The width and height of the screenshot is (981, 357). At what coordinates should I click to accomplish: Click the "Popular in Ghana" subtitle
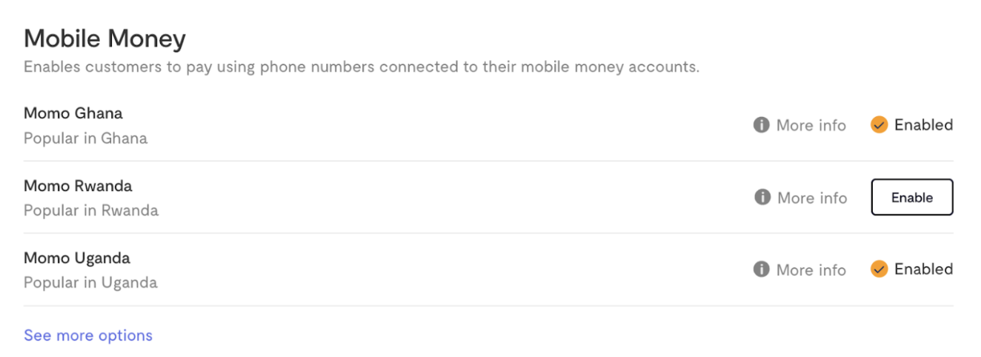click(85, 139)
